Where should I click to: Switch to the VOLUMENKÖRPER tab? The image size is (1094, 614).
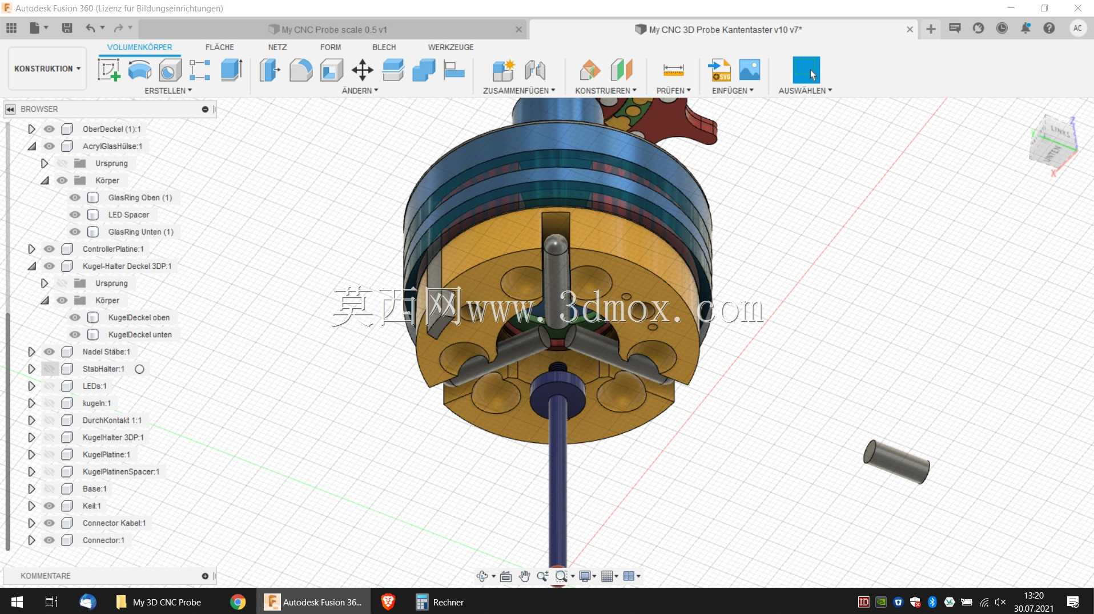click(x=139, y=47)
